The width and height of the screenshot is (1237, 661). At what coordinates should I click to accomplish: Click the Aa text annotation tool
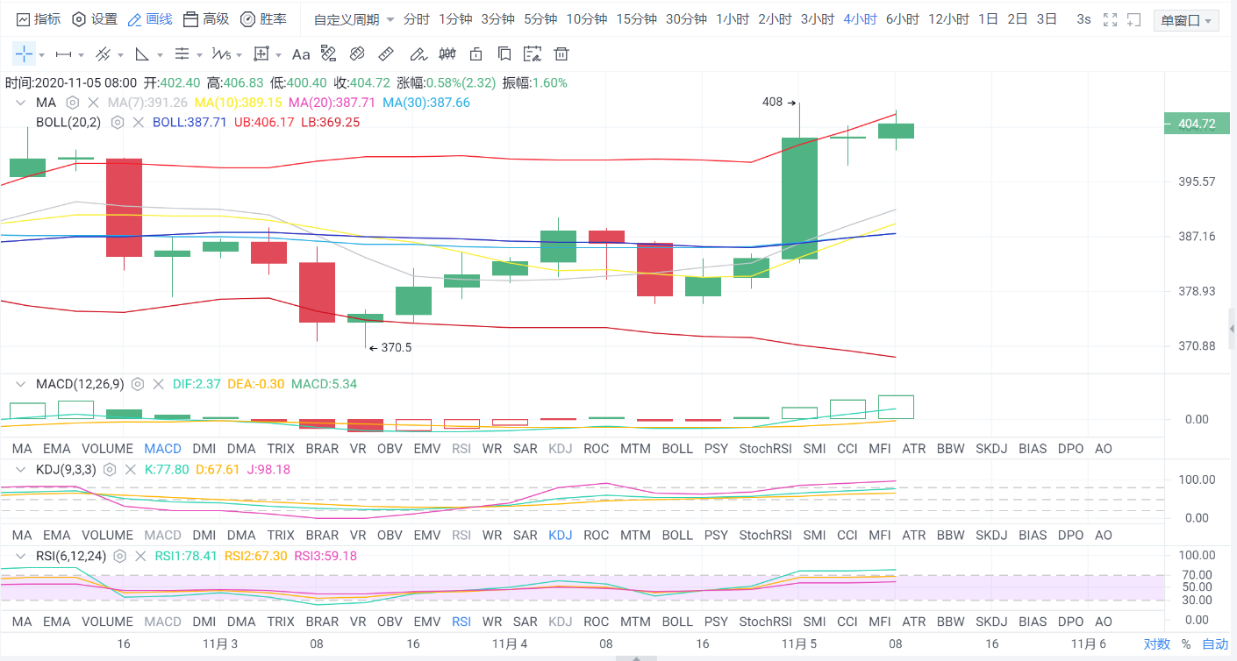pos(301,54)
